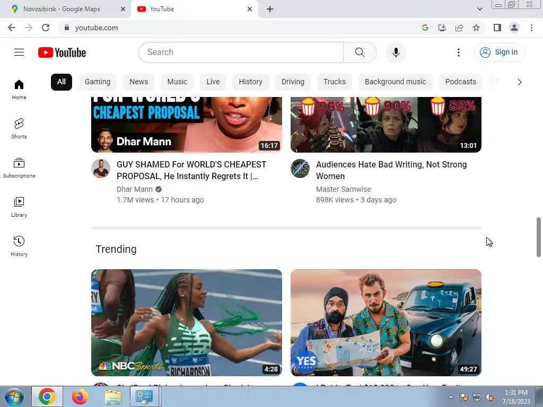Screen dimensions: 543x407
Task: Open Shorts in the sidebar
Action: click(19, 128)
